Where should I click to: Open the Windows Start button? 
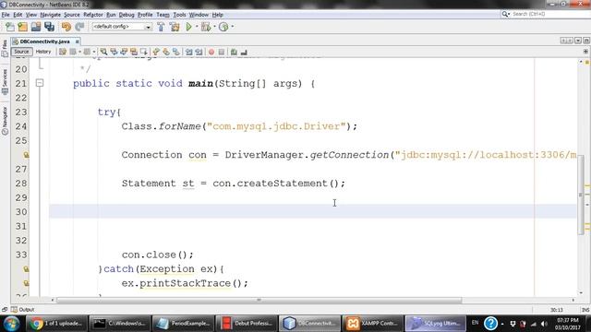[x=11, y=324]
